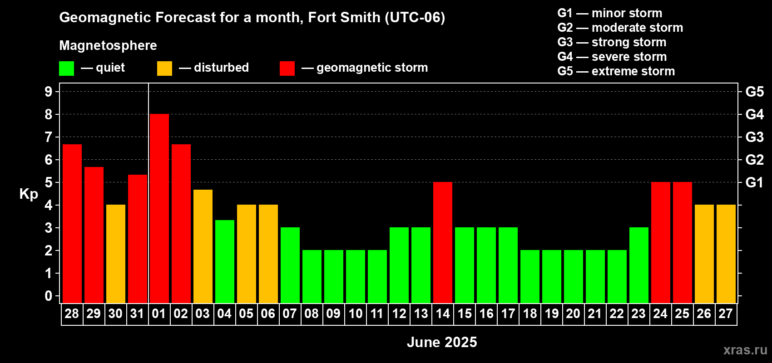772x363 pixels.
Task: Click the green bar for day 04
Action: pyautogui.click(x=225, y=261)
